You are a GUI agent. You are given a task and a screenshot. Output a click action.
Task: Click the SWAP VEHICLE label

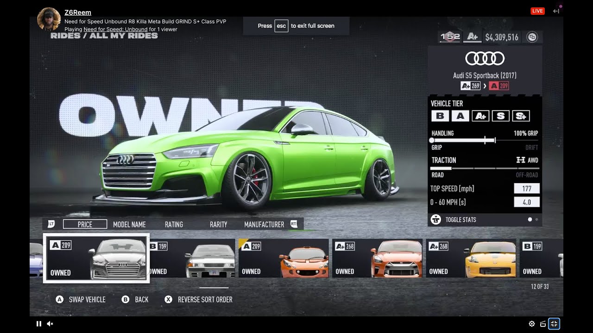click(87, 300)
